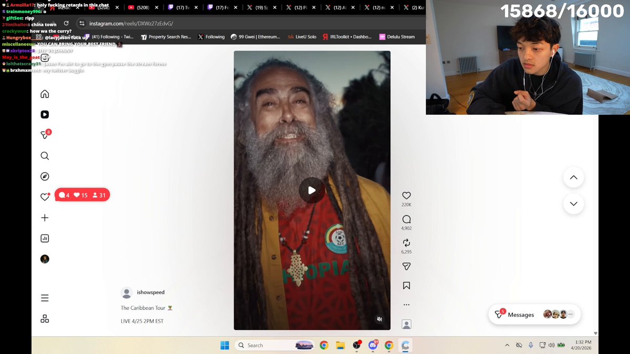Open direct messages icon with 8 badge
630x354 pixels.
coord(45,134)
